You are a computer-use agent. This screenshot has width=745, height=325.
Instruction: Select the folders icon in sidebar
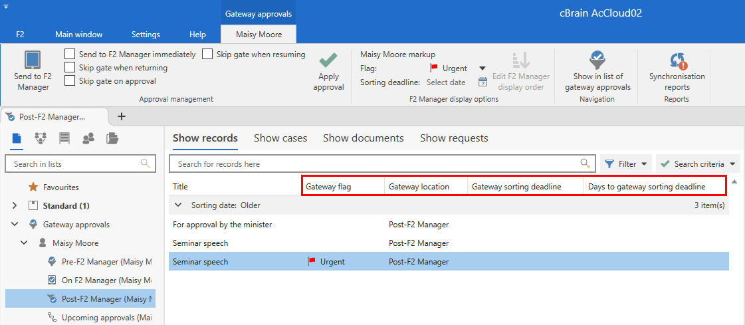coord(112,138)
